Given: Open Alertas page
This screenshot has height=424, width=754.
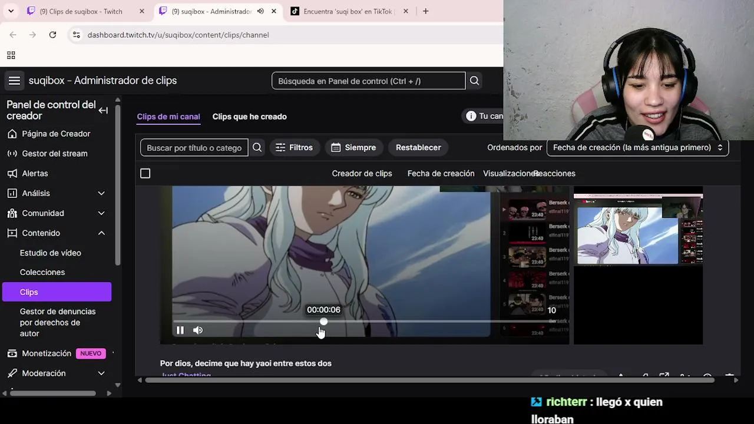Looking at the screenshot, I should (35, 174).
